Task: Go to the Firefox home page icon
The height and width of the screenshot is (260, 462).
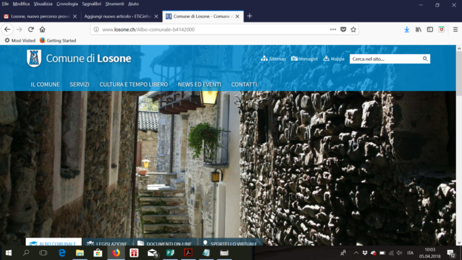Action: (x=42, y=30)
